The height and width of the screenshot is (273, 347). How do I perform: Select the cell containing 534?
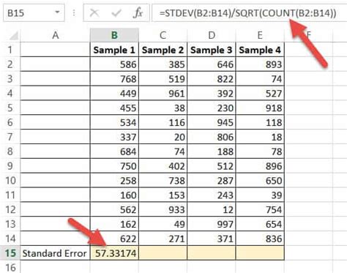pos(114,122)
